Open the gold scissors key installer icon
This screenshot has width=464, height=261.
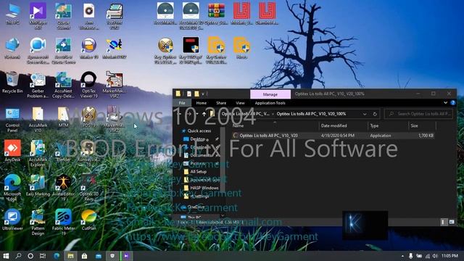coord(165,51)
